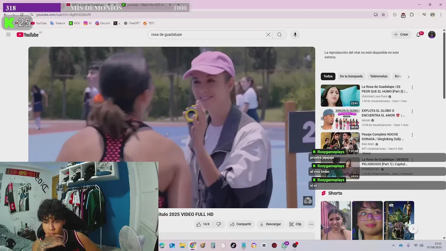Viewport: 446px width, 251px height.
Task: Go to the YouTube home logo
Action: coord(28,35)
